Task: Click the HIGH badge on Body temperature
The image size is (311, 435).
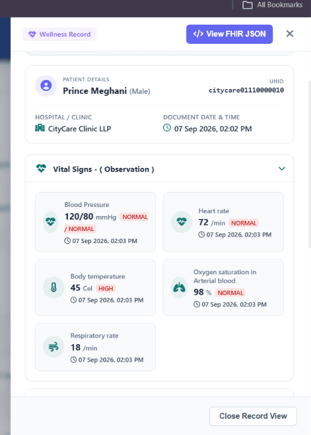Action: pos(106,289)
